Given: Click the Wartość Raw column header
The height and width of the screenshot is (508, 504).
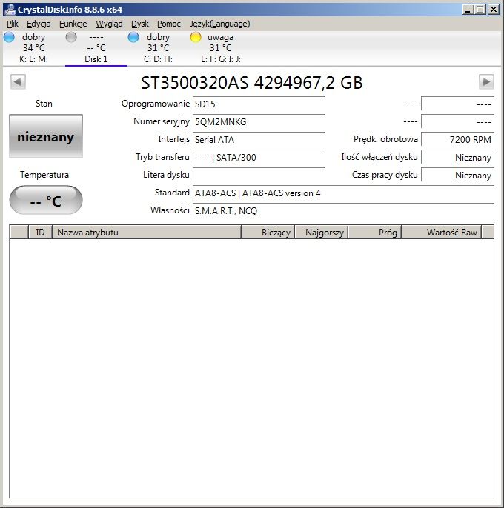Looking at the screenshot, I should pos(442,233).
